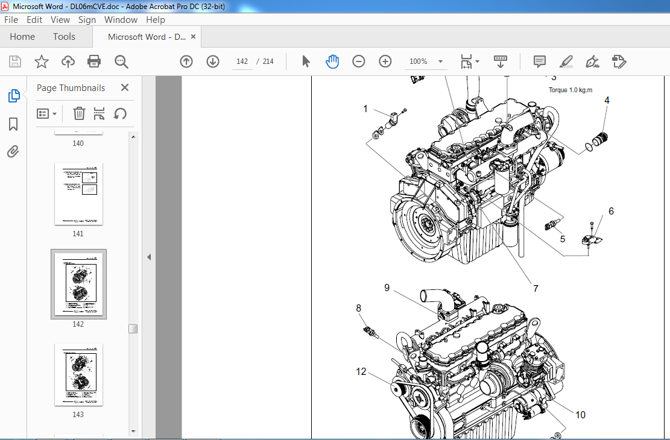The image size is (670, 440).
Task: Delete selected pages with the trash icon
Action: point(79,114)
